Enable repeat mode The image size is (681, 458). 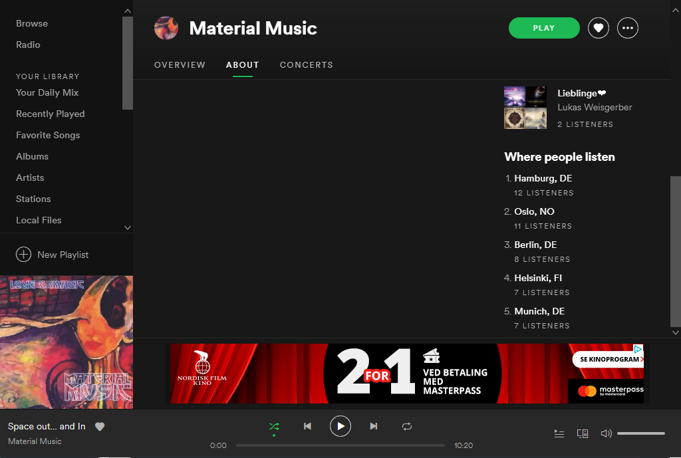point(407,426)
